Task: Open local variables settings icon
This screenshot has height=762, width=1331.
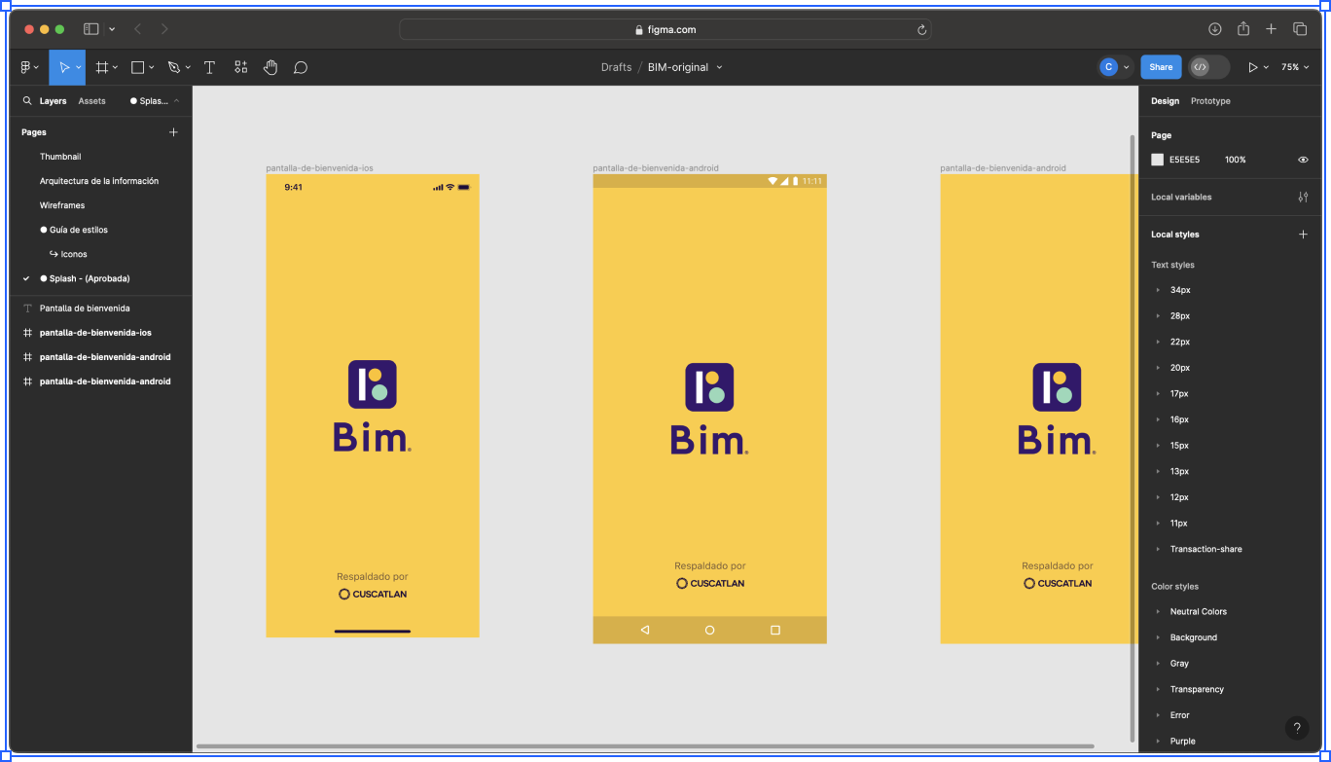Action: (1303, 197)
